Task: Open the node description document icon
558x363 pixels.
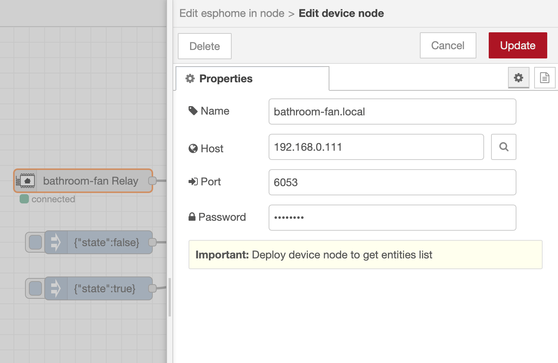Action: [545, 78]
